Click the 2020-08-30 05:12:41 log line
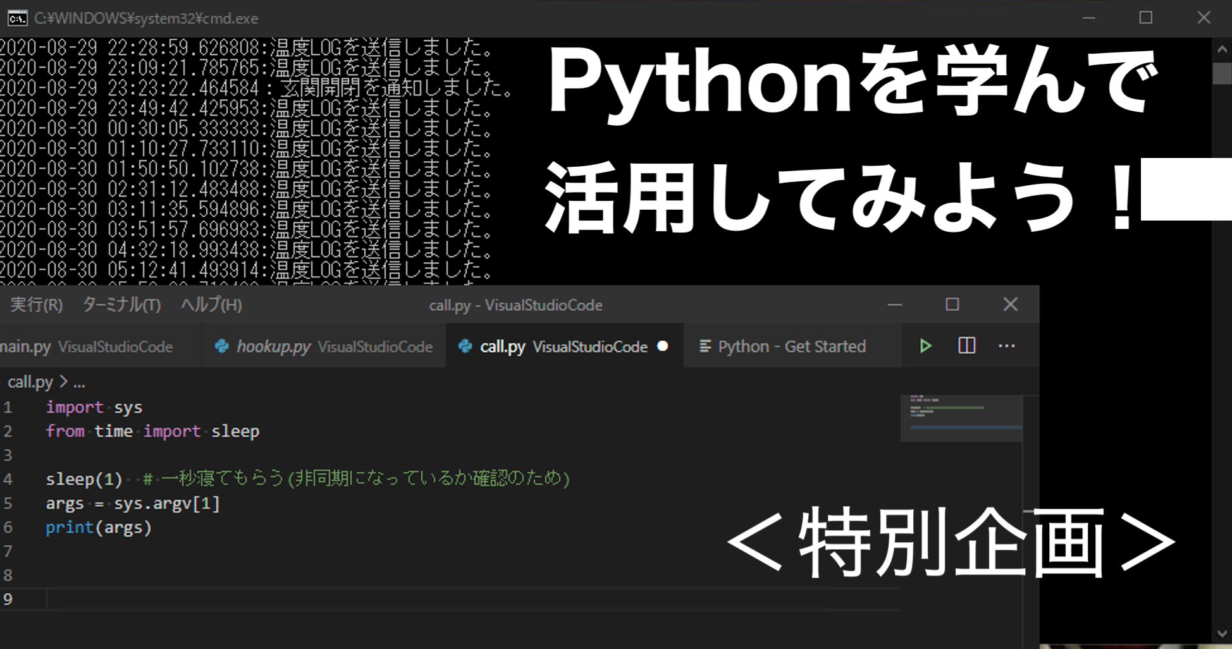The image size is (1232, 649). [247, 270]
